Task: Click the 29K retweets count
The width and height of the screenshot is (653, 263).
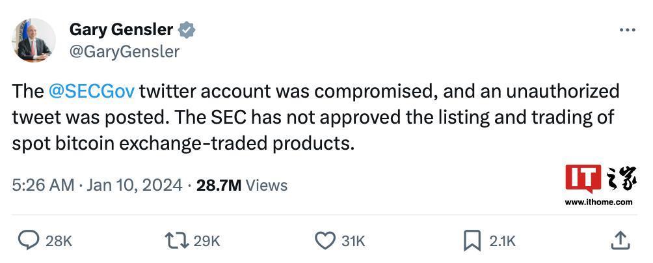Action: 207,241
